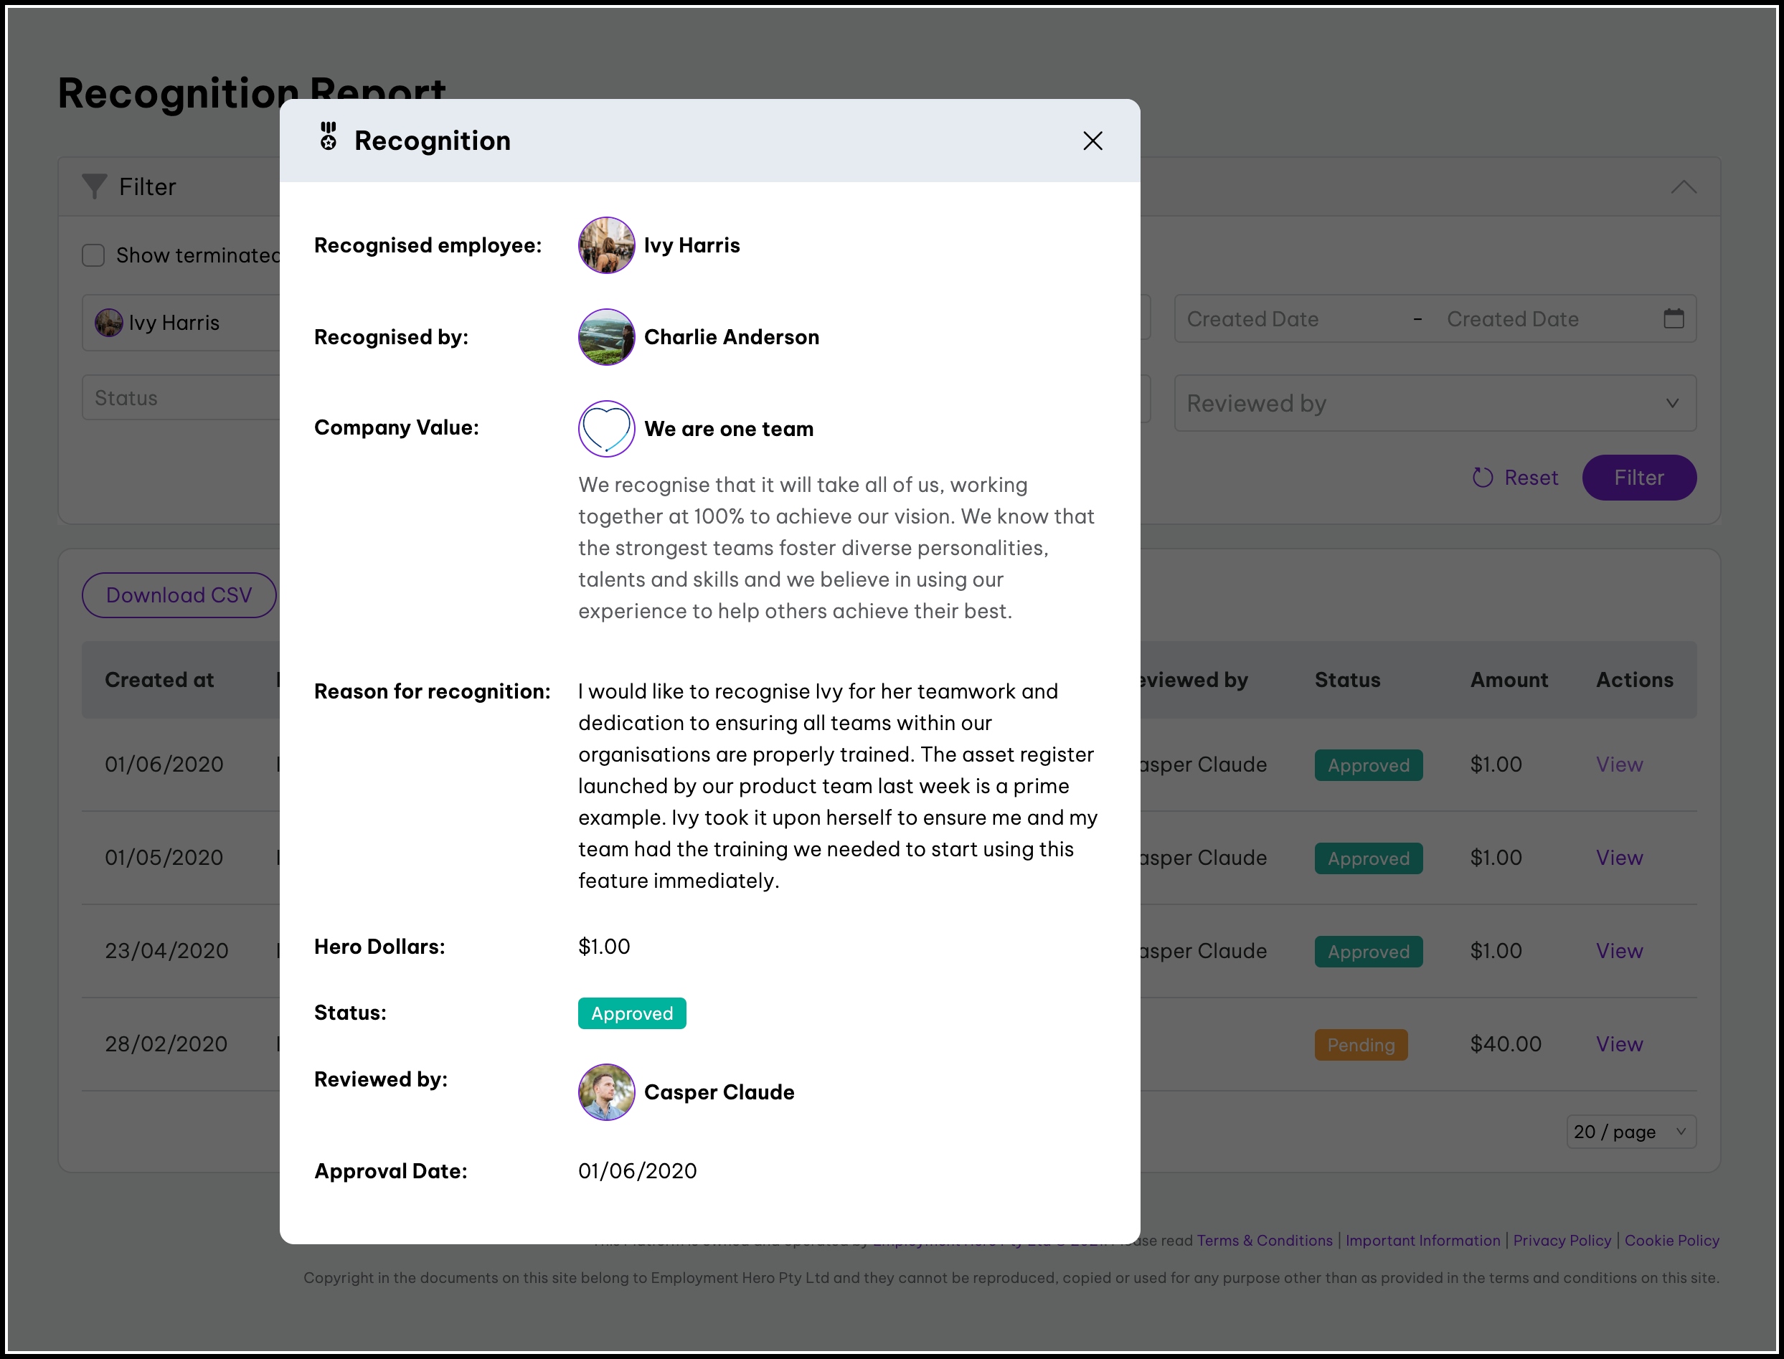The width and height of the screenshot is (1784, 1359).
Task: View the 01/06/2020 recognition row
Action: click(x=1619, y=764)
